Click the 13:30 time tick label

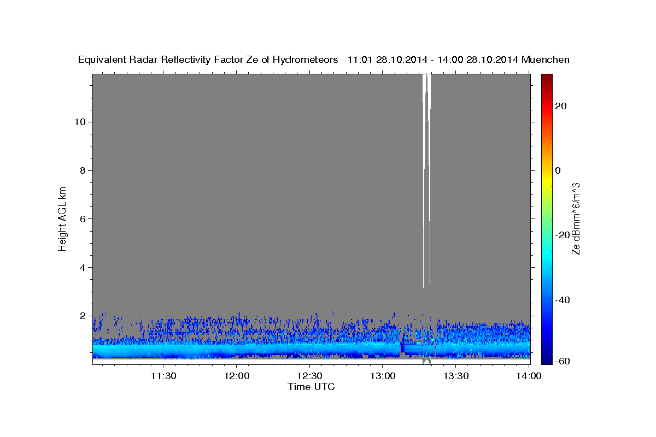[x=455, y=376]
